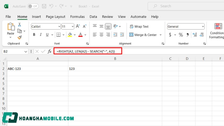Viewport: 224px width, 126px height.
Task: Expand the Paste options arrow
Action: pyautogui.click(x=10, y=37)
